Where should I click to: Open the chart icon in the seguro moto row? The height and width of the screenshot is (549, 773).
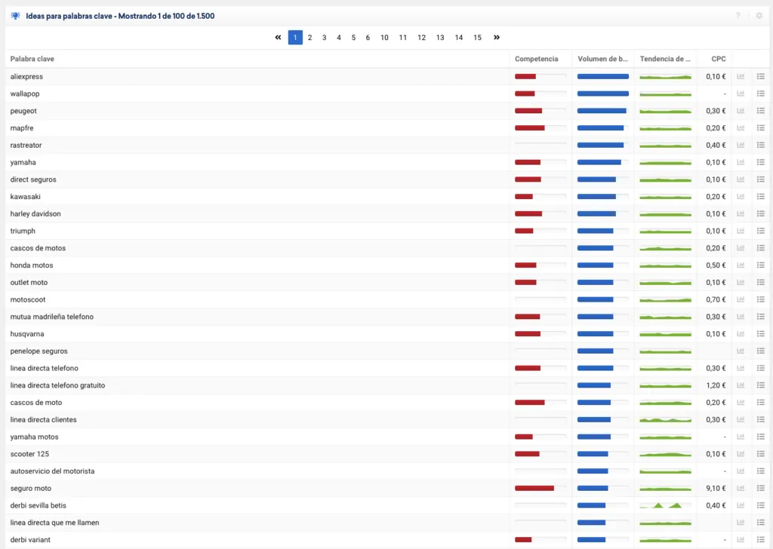point(741,489)
